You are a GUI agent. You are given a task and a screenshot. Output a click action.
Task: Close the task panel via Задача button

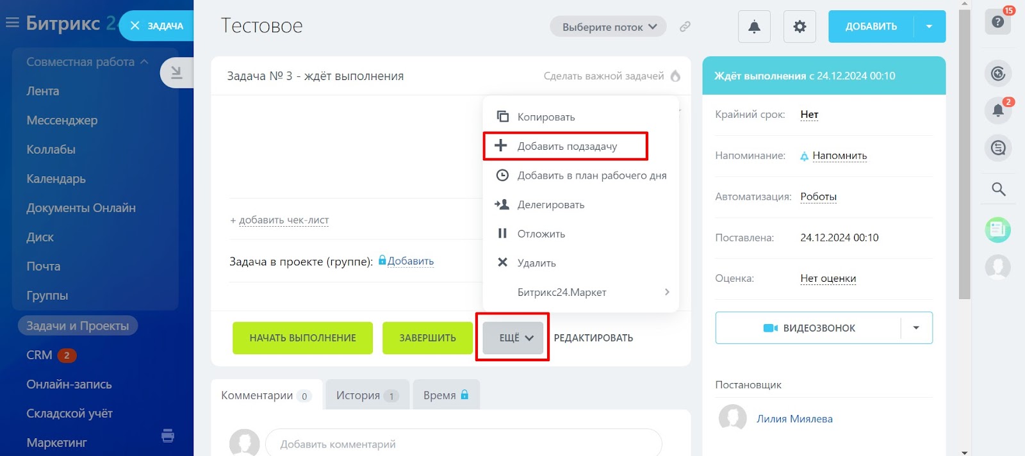[157, 26]
